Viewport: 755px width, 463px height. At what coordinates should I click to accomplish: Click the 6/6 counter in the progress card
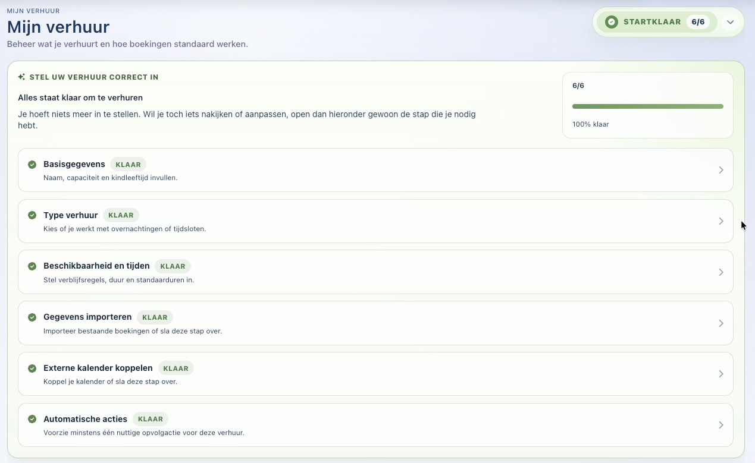pyautogui.click(x=578, y=86)
